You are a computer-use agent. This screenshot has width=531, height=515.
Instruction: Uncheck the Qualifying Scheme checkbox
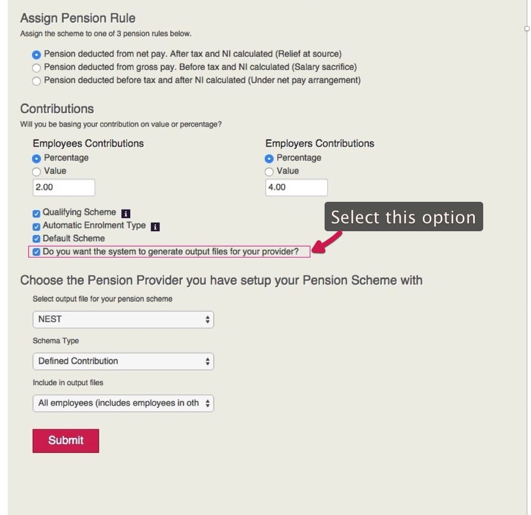(36, 213)
